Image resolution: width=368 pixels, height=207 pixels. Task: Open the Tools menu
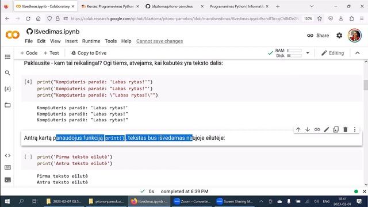(110, 41)
